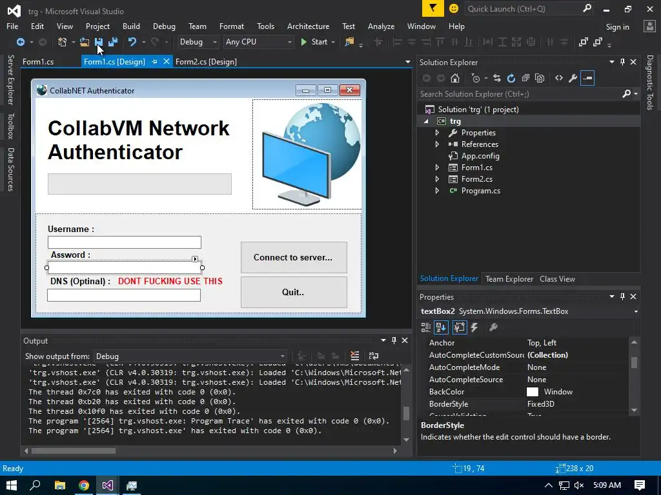Click the Home icon in Solution Explorer

pos(455,78)
